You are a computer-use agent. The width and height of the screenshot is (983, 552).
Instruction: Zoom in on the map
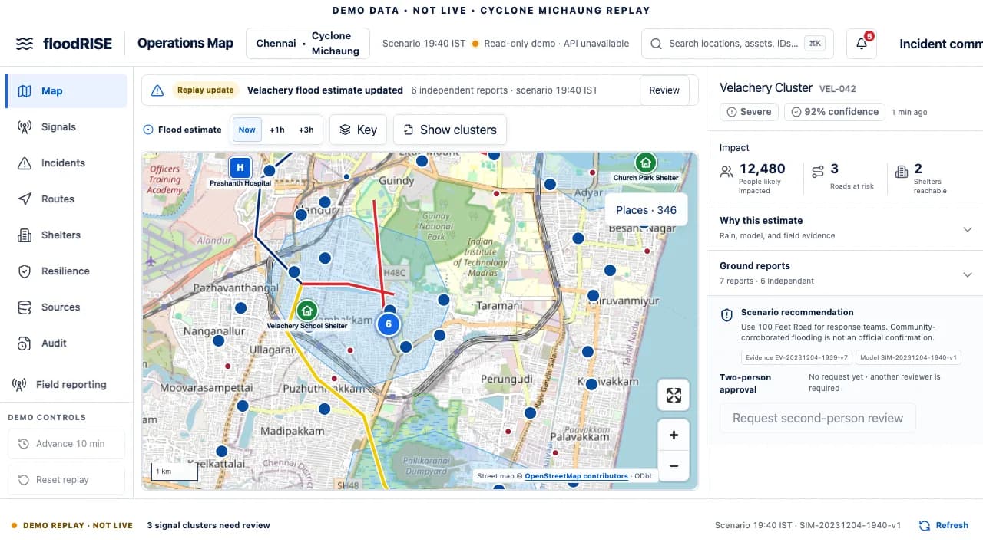(674, 435)
